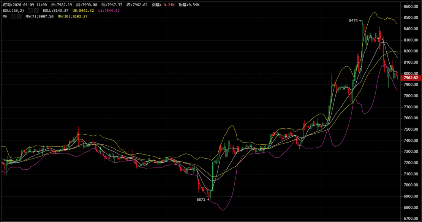Click the close price 7962.62 readout
Viewport: 422px width, 222px height.
137,5
